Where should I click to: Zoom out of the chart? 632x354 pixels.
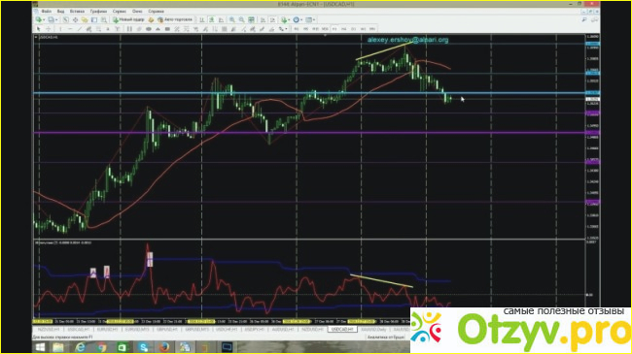point(241,19)
